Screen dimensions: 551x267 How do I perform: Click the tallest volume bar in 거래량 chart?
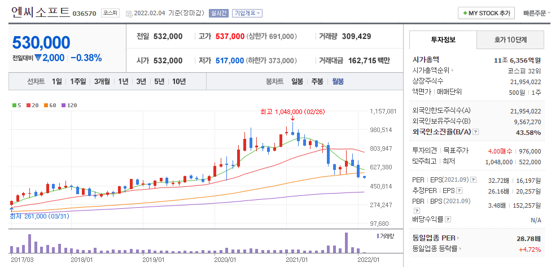pyautogui.click(x=347, y=243)
